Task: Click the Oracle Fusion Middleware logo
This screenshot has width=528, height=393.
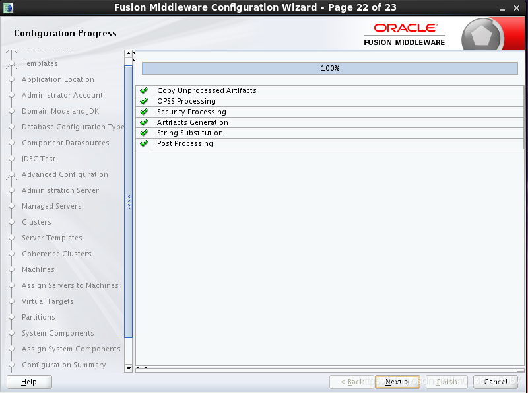Action: (x=404, y=34)
